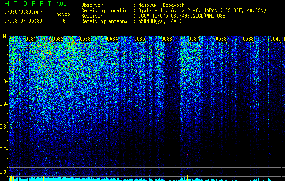This screenshot has width=285, height=181.
Task: Click the 0.7 frequency axis label
Action: click(x=4, y=149)
